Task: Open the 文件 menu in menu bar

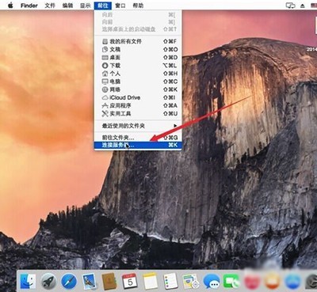Action: click(x=50, y=6)
